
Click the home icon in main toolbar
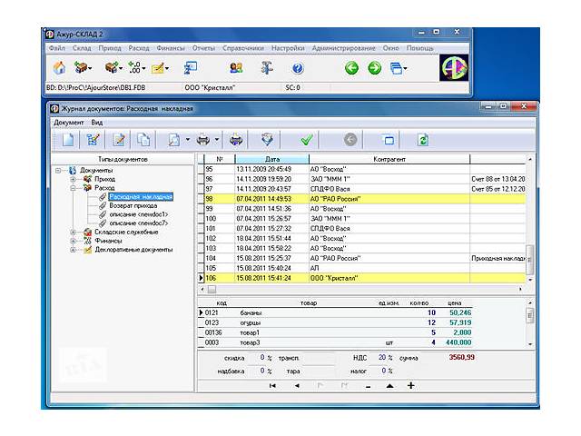[59, 68]
